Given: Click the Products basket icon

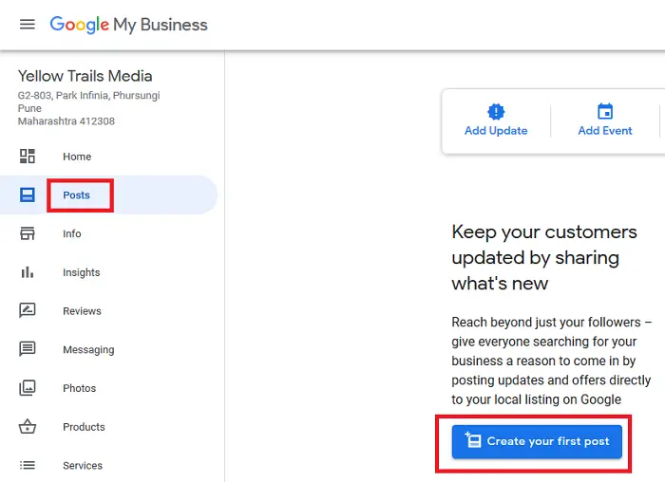Looking at the screenshot, I should [28, 427].
